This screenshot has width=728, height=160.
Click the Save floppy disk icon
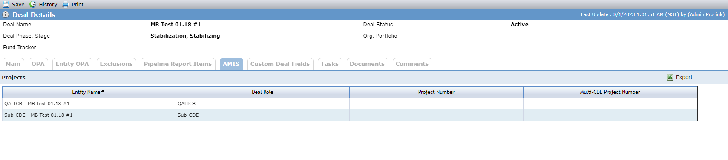[6, 4]
